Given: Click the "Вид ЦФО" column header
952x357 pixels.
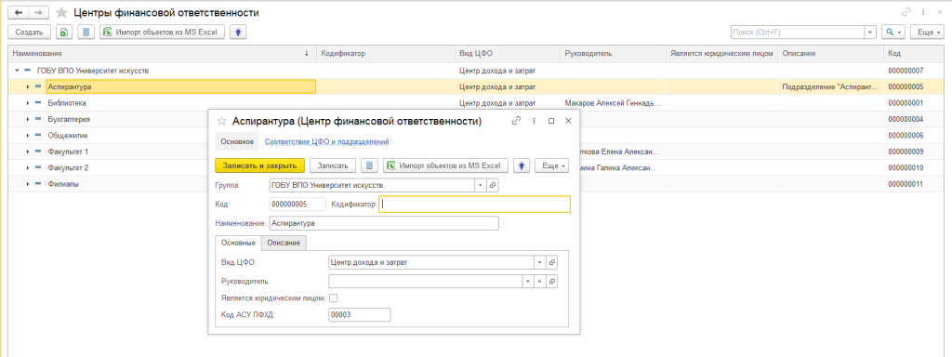Looking at the screenshot, I should [509, 53].
